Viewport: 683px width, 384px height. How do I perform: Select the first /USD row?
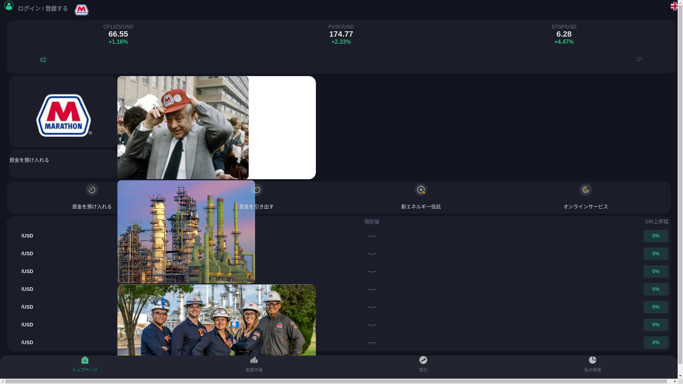point(339,236)
